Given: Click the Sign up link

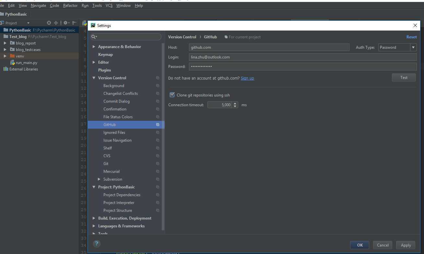Looking at the screenshot, I should [247, 78].
